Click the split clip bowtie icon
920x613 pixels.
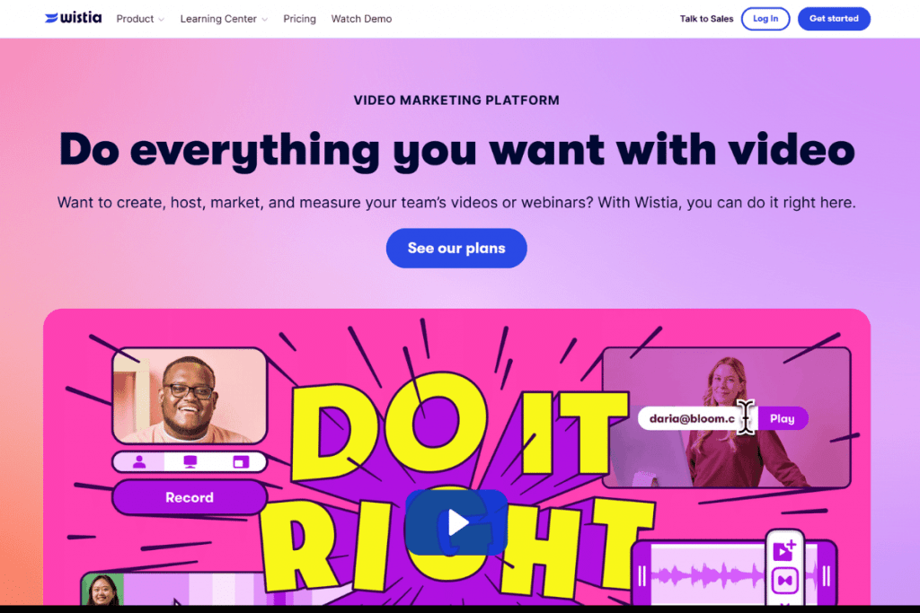(784, 581)
